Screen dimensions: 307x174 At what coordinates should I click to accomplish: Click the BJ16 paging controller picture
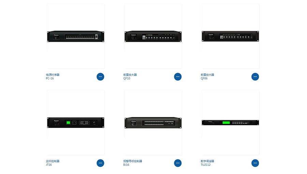[153, 122]
